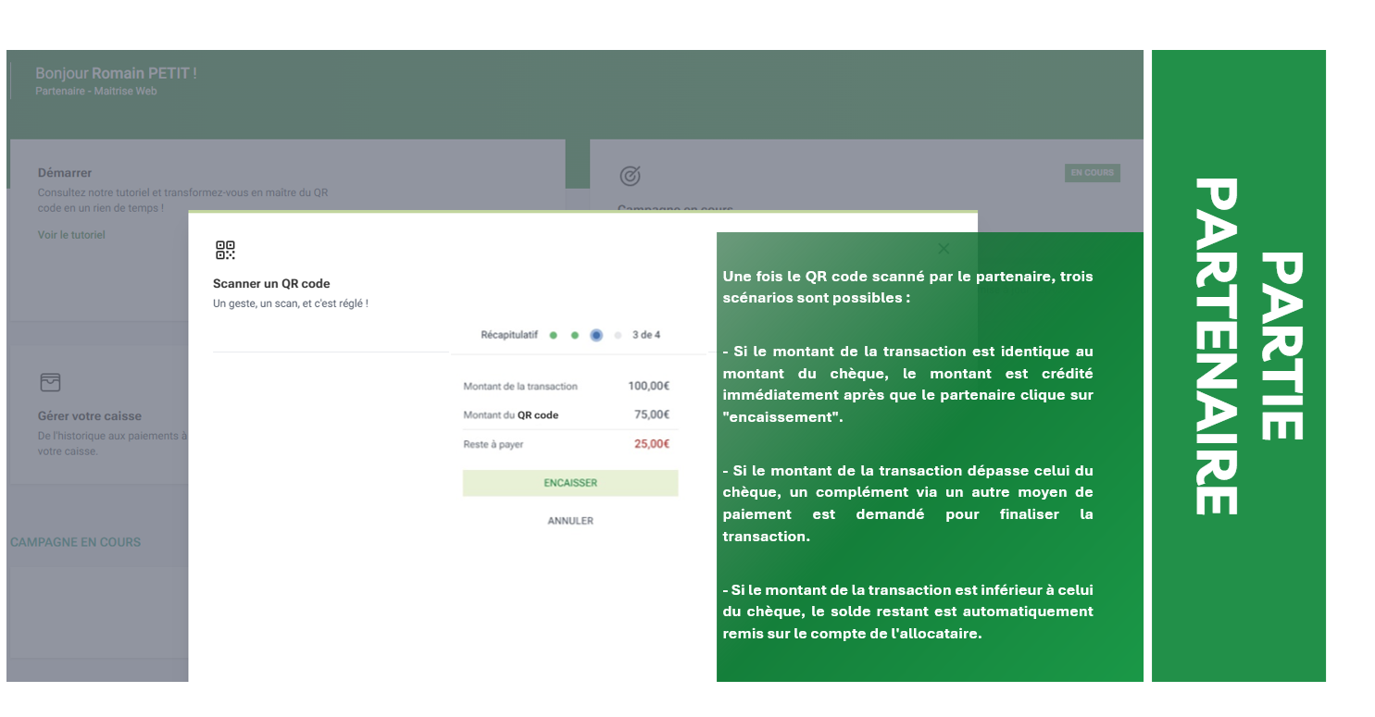This screenshot has height=717, width=1375.
Task: Click the QR code icon in the dialog
Action: [x=225, y=250]
